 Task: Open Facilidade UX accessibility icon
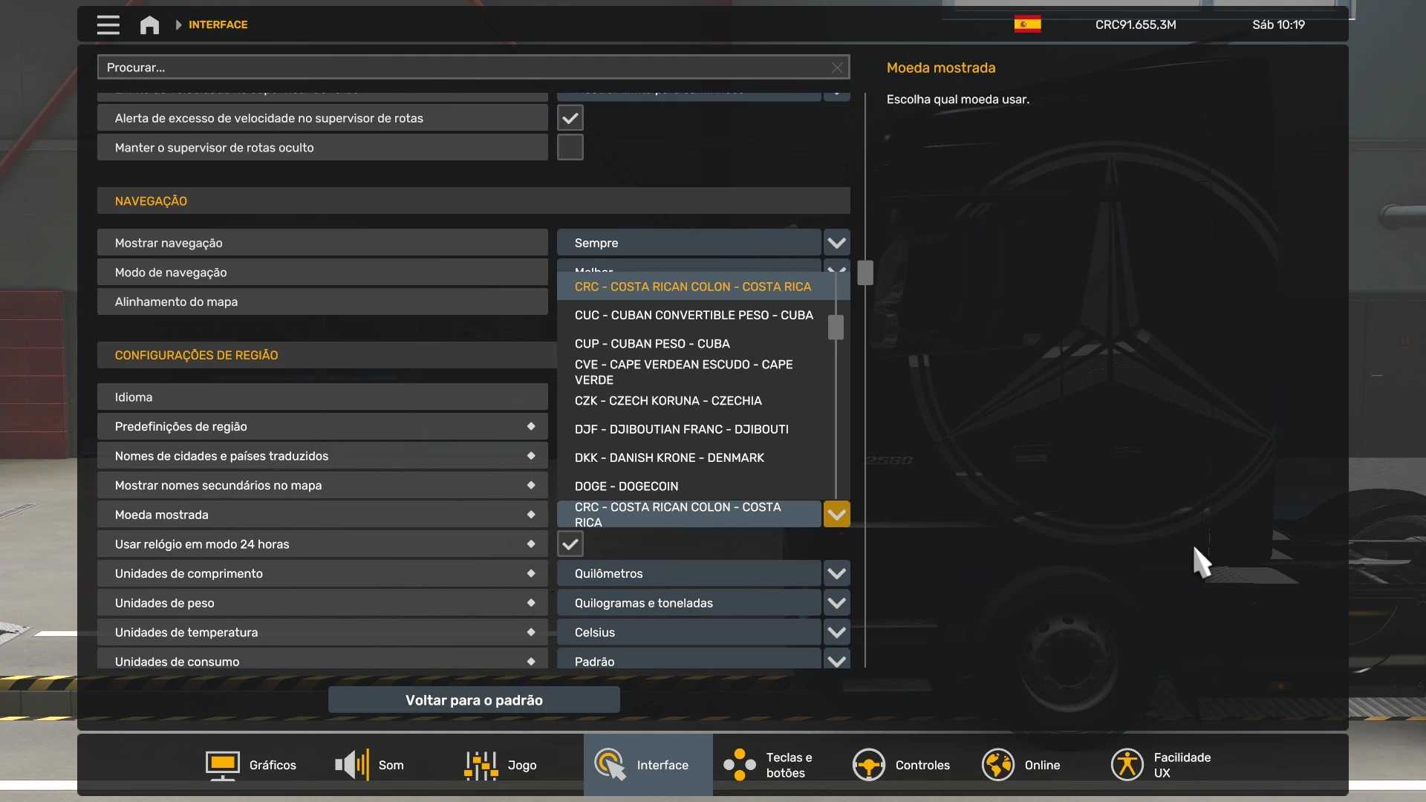coord(1127,765)
